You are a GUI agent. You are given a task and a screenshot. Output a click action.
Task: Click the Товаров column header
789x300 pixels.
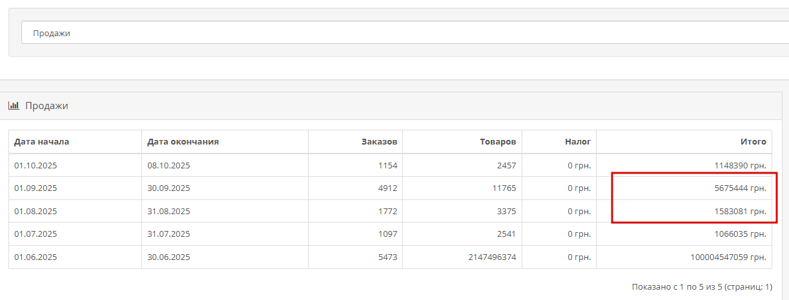pos(498,142)
